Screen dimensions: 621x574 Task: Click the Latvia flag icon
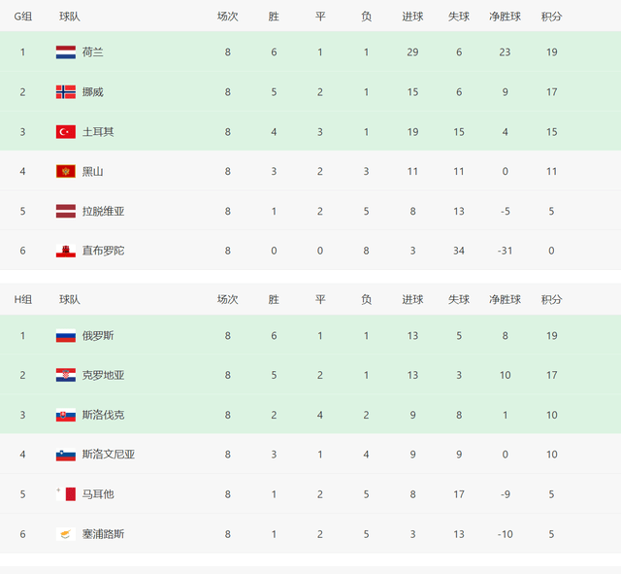pos(66,212)
